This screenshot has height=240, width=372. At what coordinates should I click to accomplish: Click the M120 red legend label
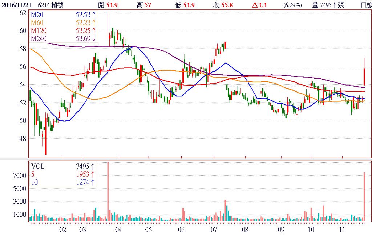(39, 30)
